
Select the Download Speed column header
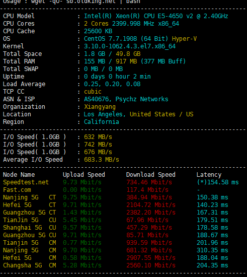point(151,175)
